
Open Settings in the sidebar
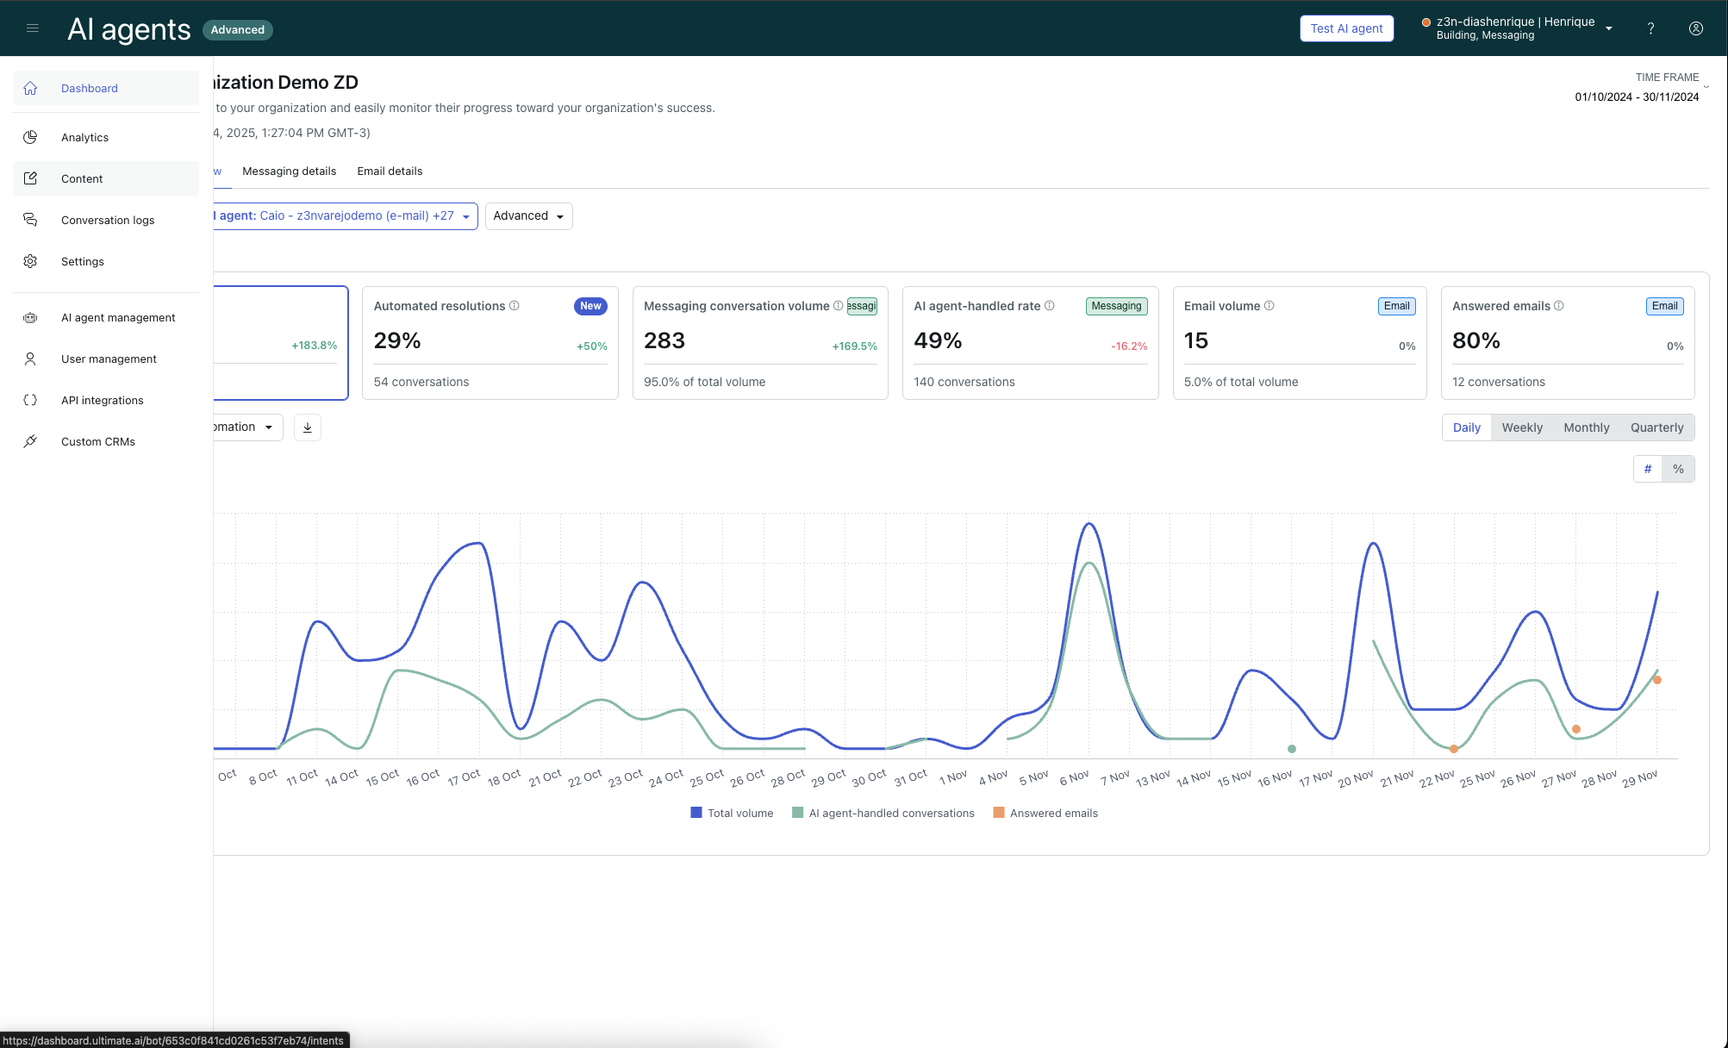point(83,261)
